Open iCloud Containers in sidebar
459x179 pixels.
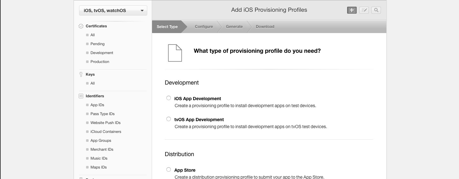[x=106, y=132]
